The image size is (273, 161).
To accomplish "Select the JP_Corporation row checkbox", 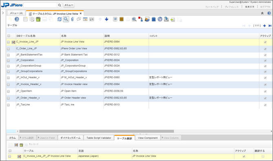I will coord(9,60).
